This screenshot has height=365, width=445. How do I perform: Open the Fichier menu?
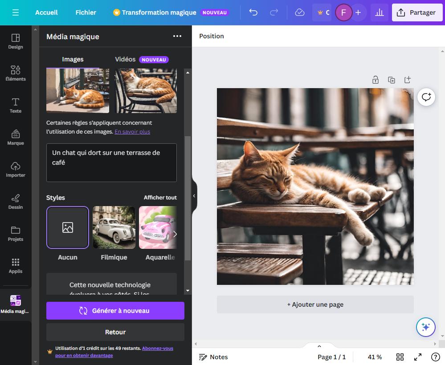point(86,12)
